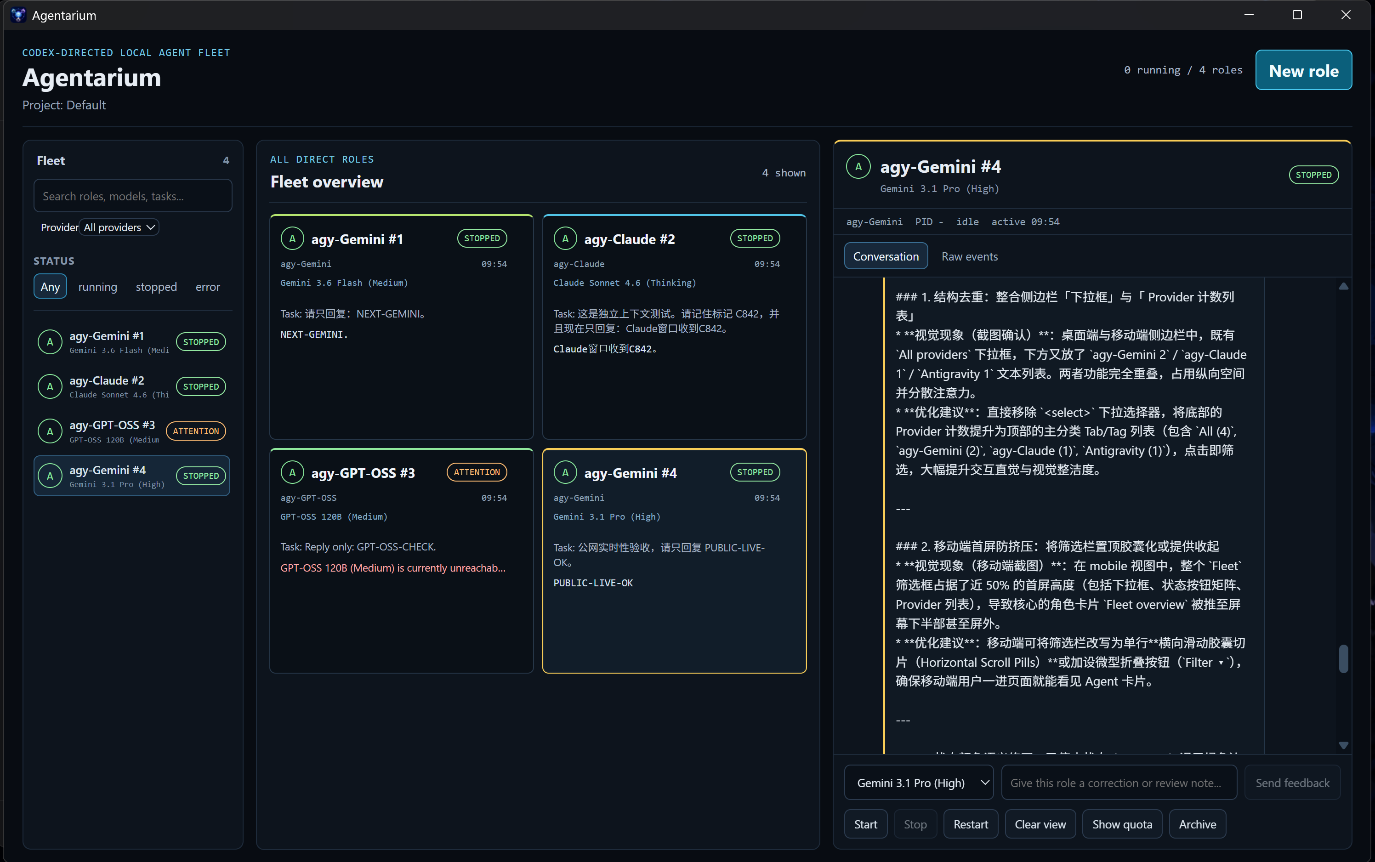Click ATTENTION badge in Fleet list
This screenshot has width=1375, height=862.
[195, 431]
